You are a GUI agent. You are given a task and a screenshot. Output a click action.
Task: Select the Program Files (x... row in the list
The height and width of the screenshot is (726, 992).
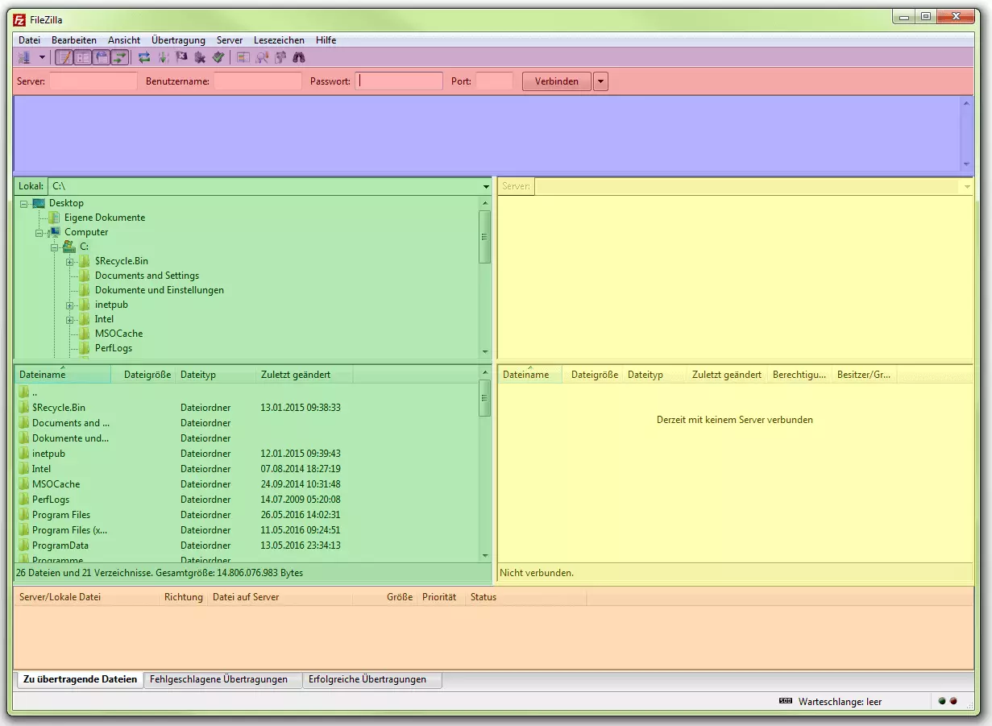click(247, 530)
